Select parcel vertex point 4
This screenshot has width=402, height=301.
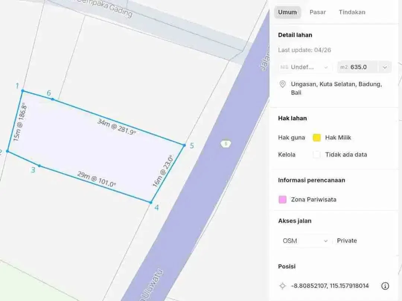coord(151,203)
